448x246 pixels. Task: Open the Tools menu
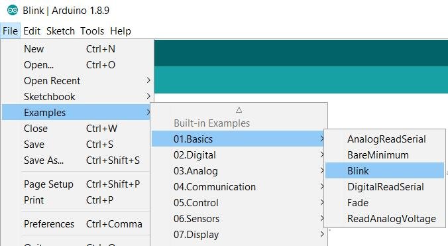(x=92, y=31)
